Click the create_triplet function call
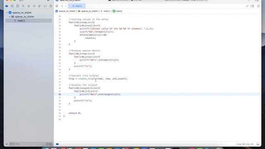Viewport: 265px width, 149px height. pyautogui.click(x=88, y=79)
